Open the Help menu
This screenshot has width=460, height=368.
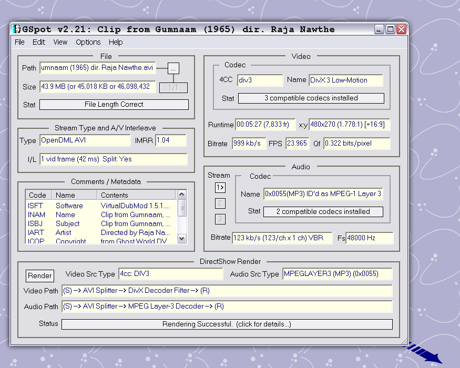click(116, 42)
